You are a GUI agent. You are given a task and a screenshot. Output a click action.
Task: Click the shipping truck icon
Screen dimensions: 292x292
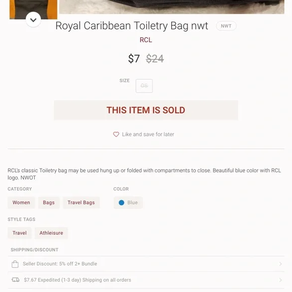(x=16, y=280)
